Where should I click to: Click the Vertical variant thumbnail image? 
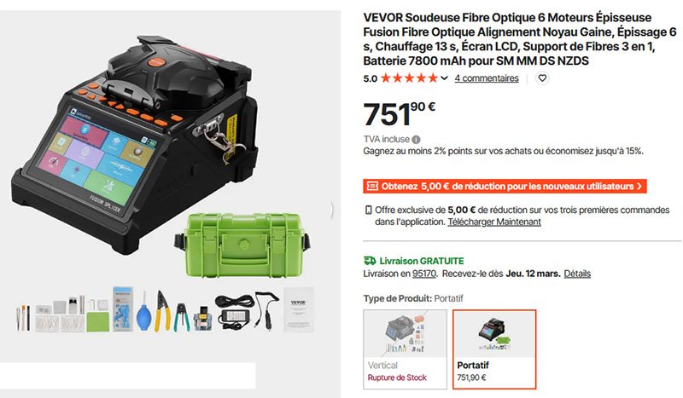[x=405, y=334]
